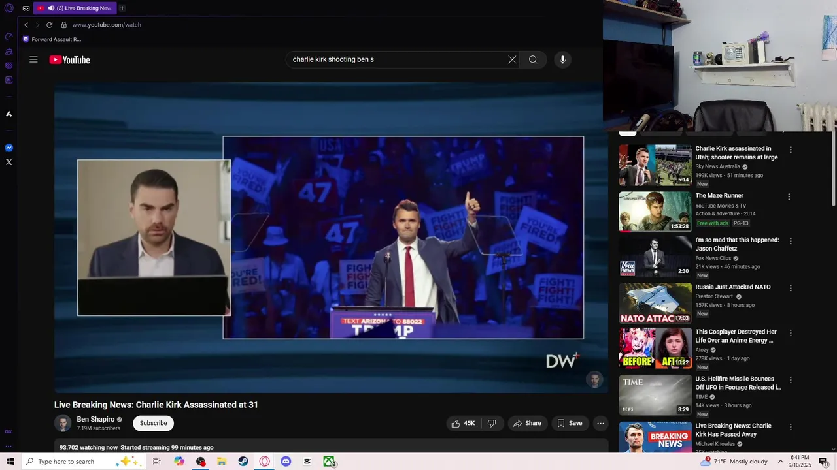The image size is (837, 470).
Task: Dislike this video
Action: tap(492, 423)
